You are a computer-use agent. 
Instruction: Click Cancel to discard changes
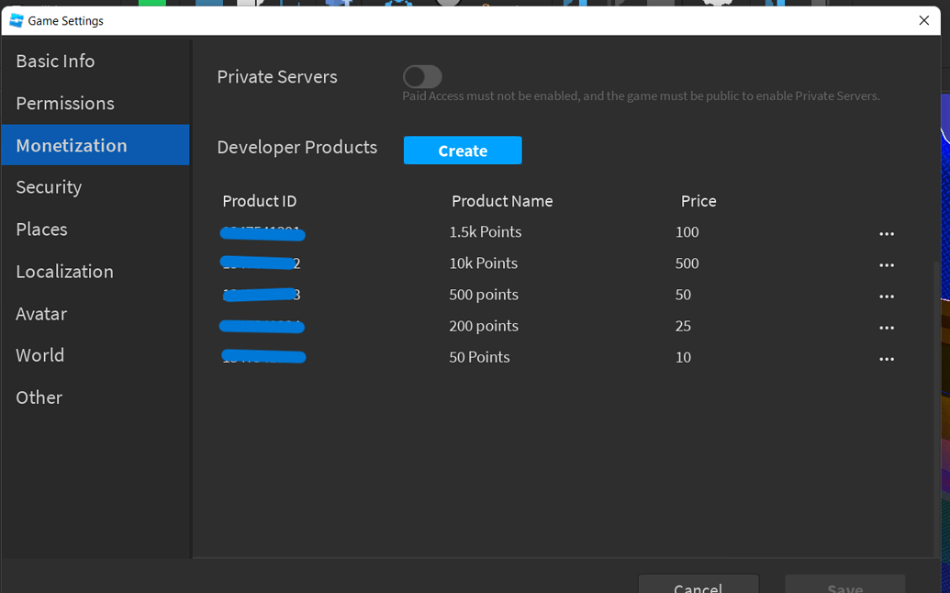(x=698, y=587)
